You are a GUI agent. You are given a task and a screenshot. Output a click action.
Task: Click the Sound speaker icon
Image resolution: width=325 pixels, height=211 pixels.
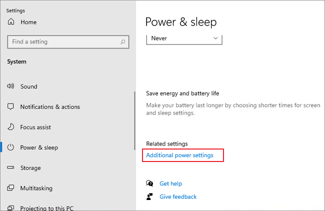point(11,86)
